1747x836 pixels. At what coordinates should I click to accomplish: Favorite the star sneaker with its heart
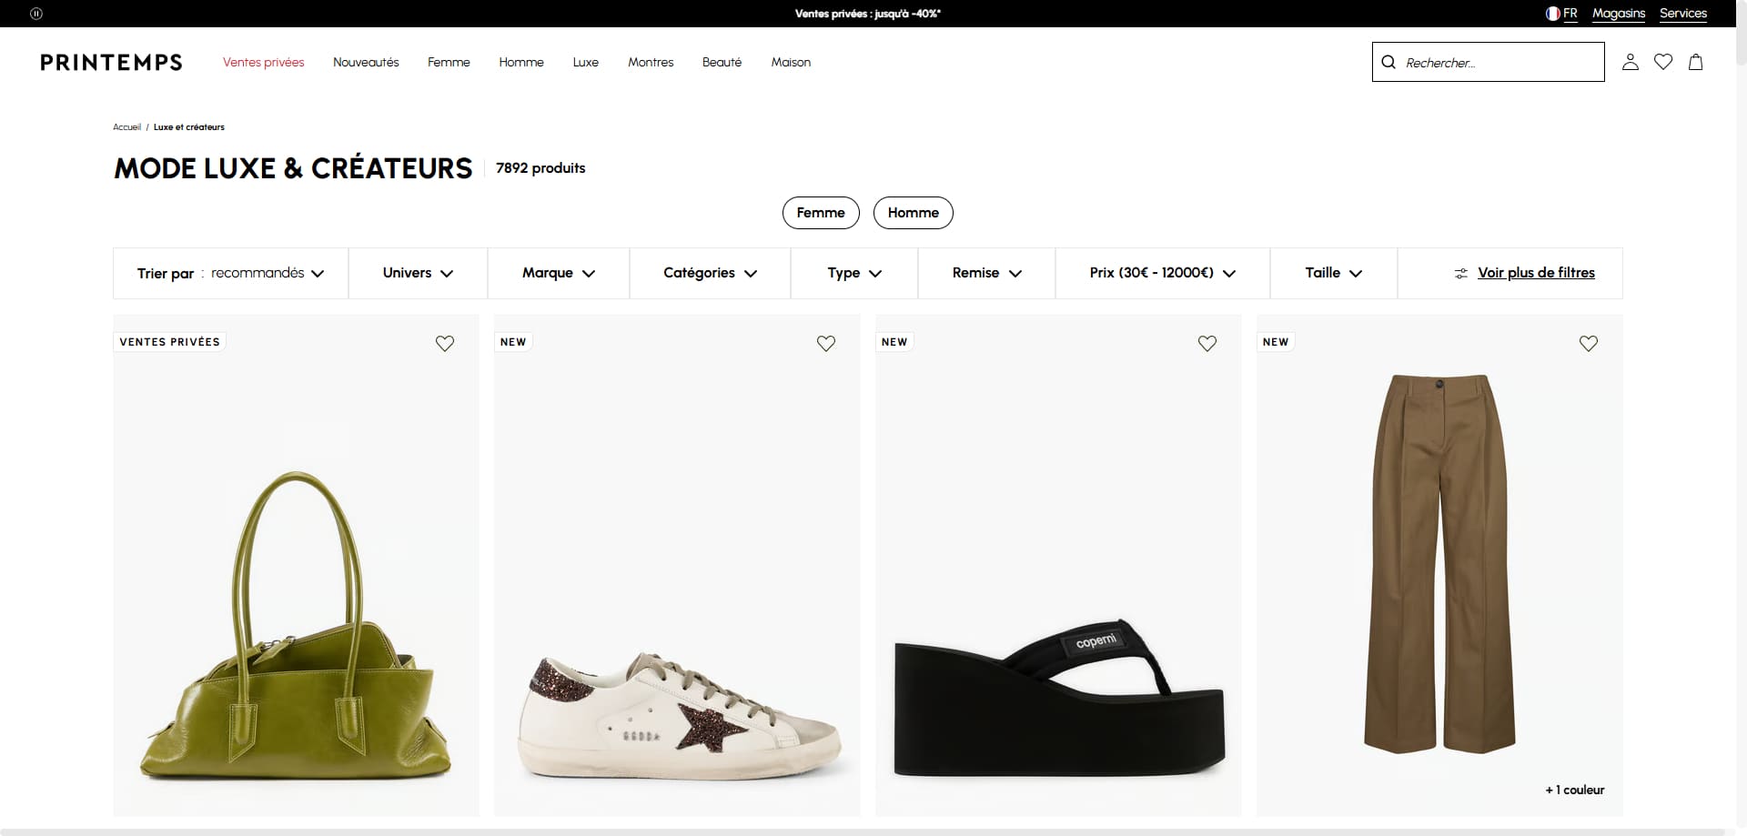pyautogui.click(x=826, y=343)
